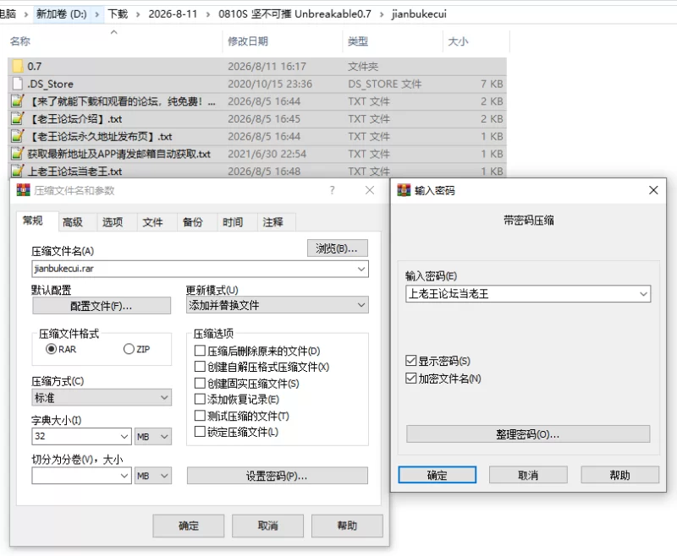The width and height of the screenshot is (677, 556).
Task: Click the 浏览(B)... button
Action: tap(338, 248)
